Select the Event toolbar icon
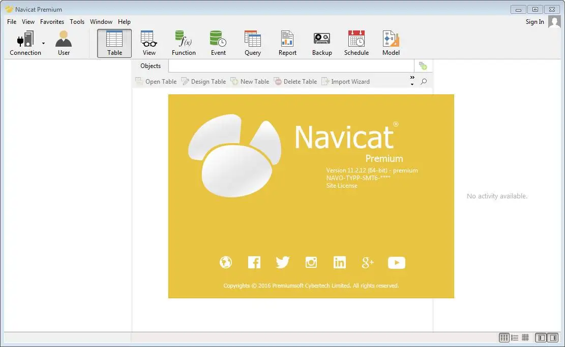Image resolution: width=565 pixels, height=347 pixels. [218, 44]
